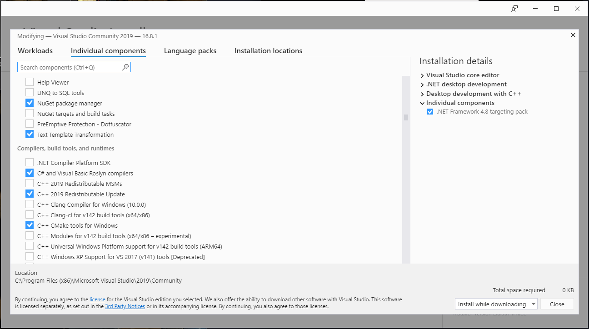Screen dimensions: 589x329
Task: Open the Language packs tab
Action: coord(190,51)
